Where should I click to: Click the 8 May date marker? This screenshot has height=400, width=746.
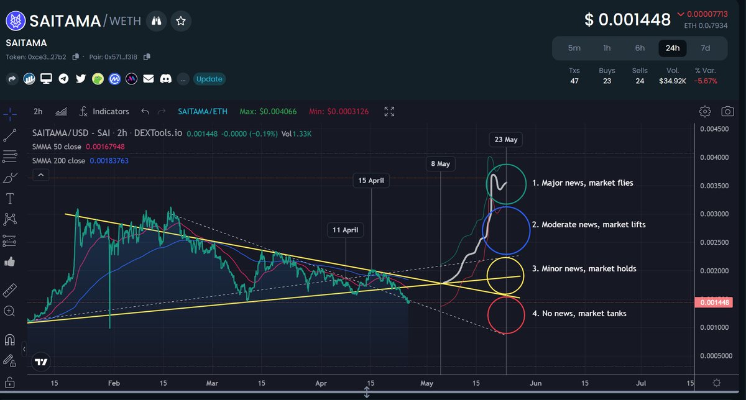441,164
